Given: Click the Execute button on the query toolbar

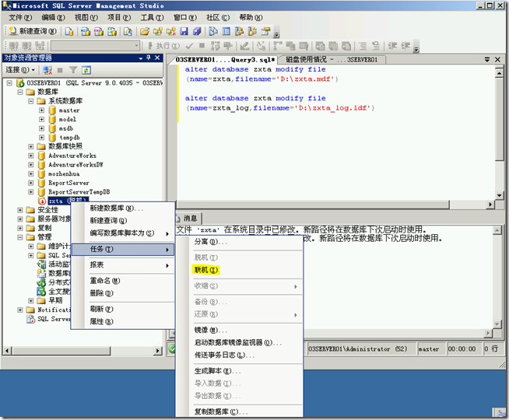Looking at the screenshot, I should tap(163, 46).
